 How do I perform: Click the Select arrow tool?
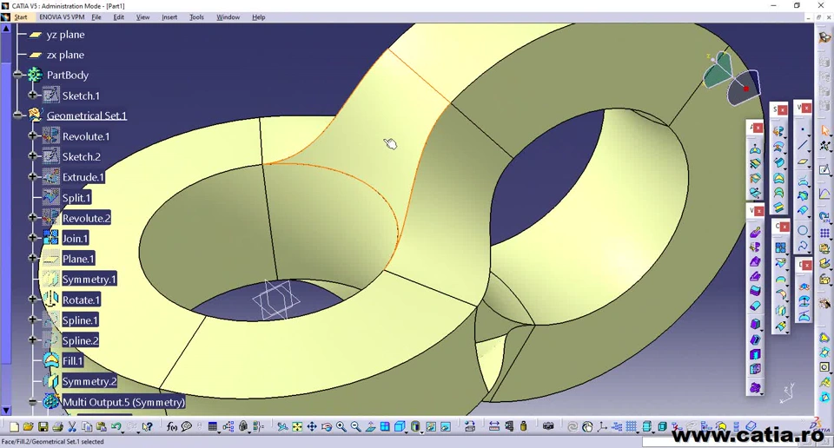pos(824,129)
